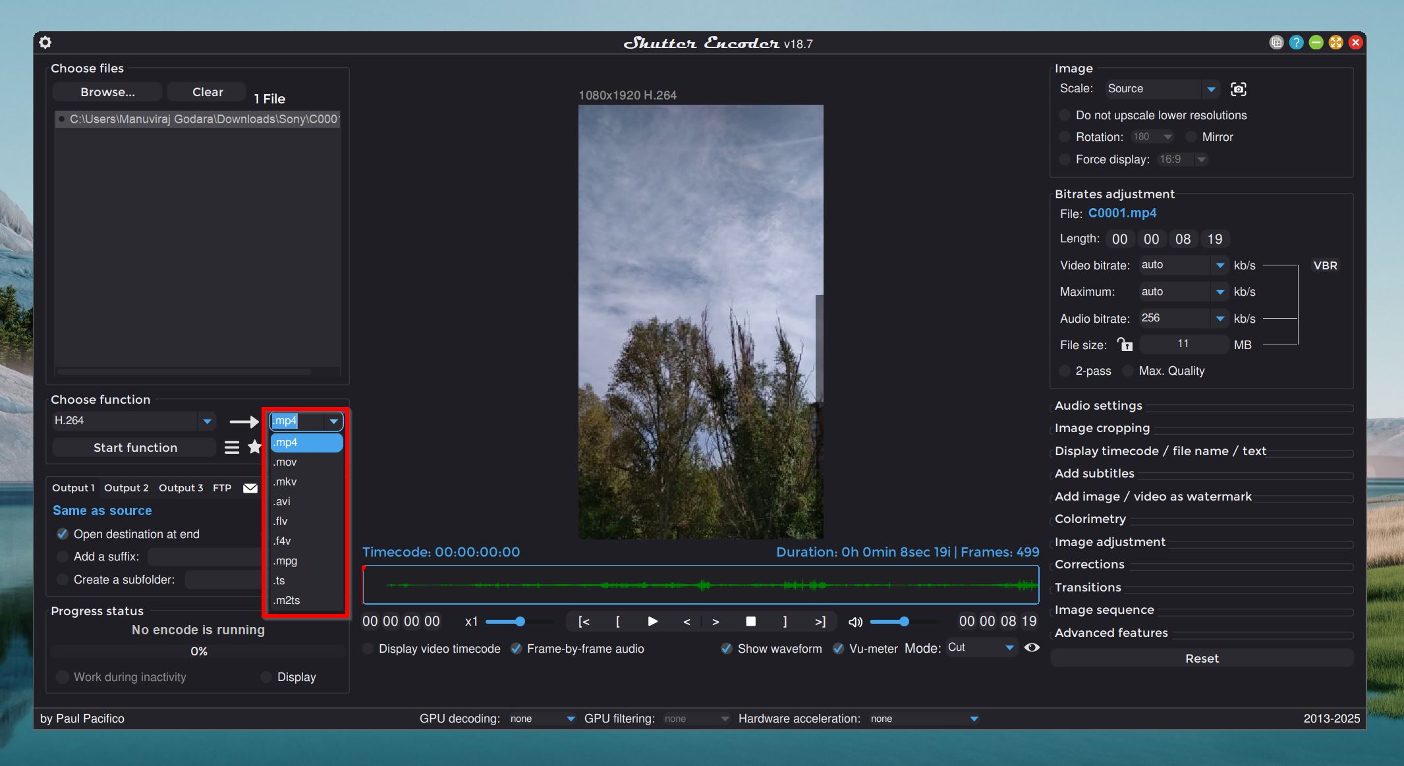Image resolution: width=1404 pixels, height=766 pixels.
Task: Switch to Output 2 tab
Action: pos(126,488)
